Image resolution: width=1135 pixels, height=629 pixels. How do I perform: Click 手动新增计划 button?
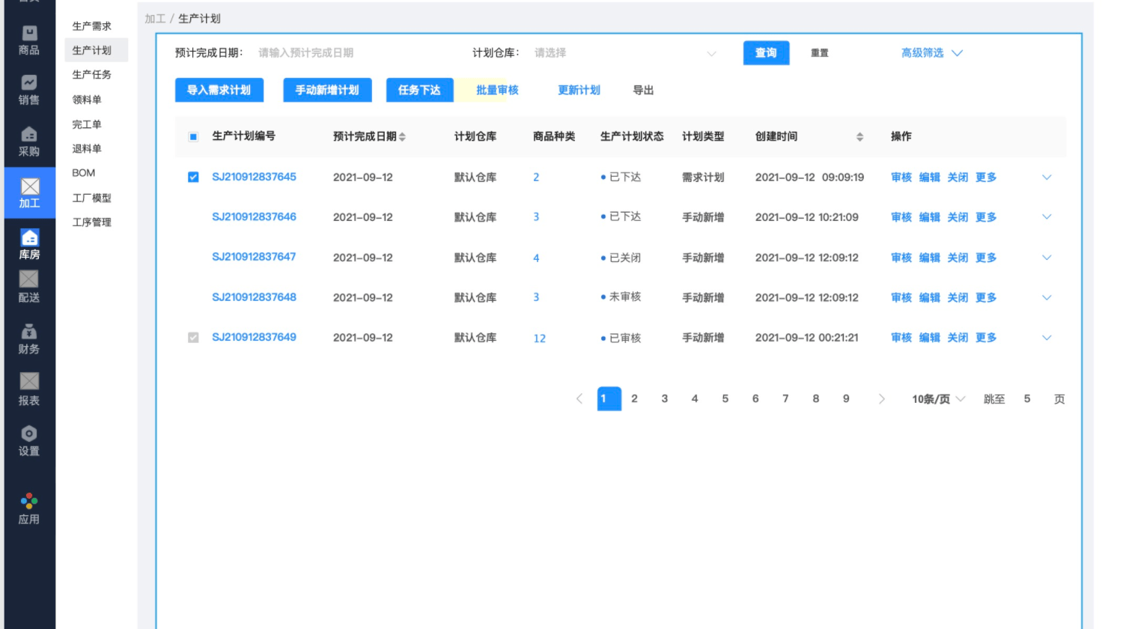327,90
